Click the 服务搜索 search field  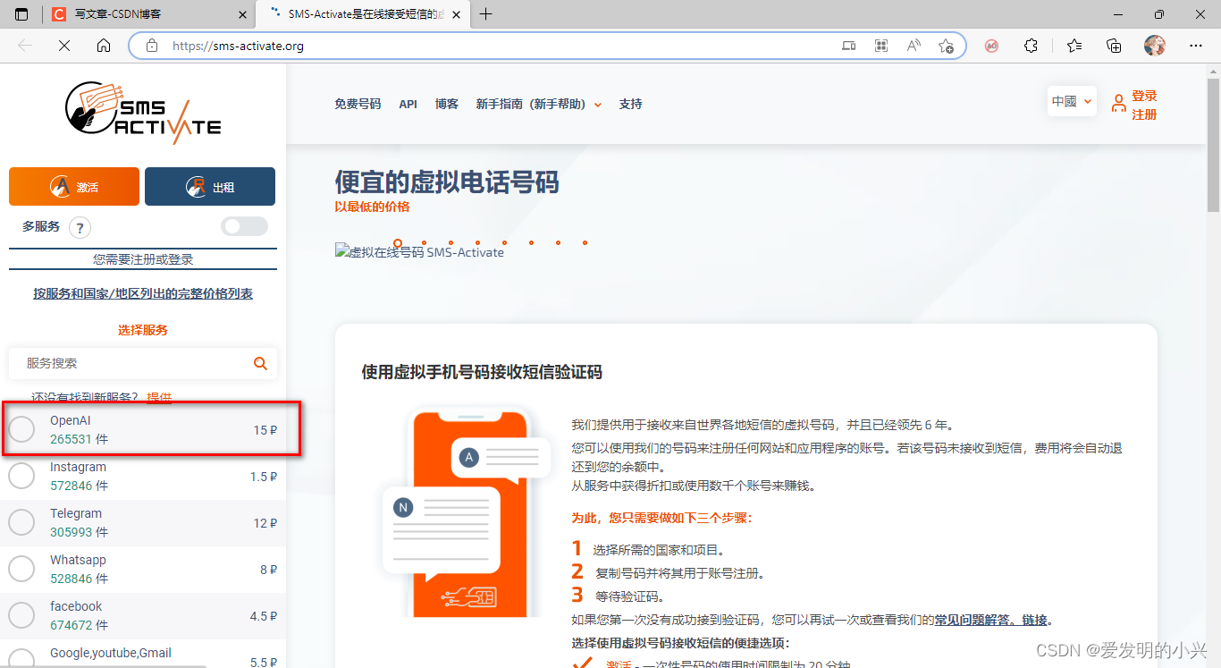(x=143, y=363)
